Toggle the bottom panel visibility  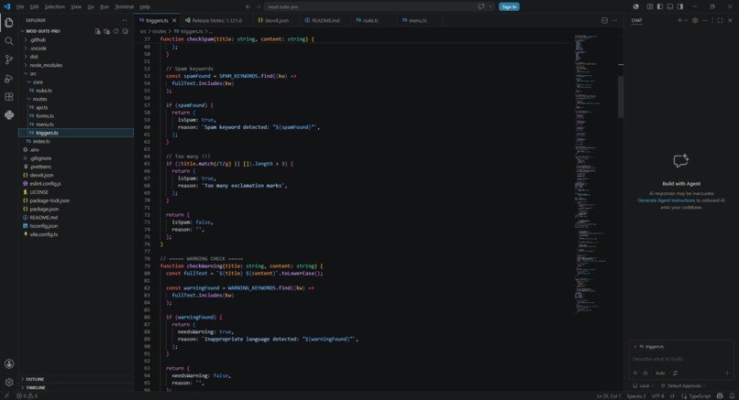pos(669,6)
